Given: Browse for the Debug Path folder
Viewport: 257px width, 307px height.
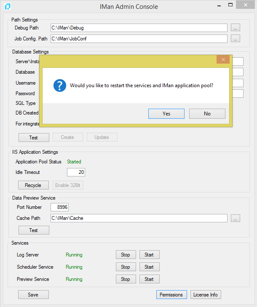Looking at the screenshot, I should click(236, 28).
